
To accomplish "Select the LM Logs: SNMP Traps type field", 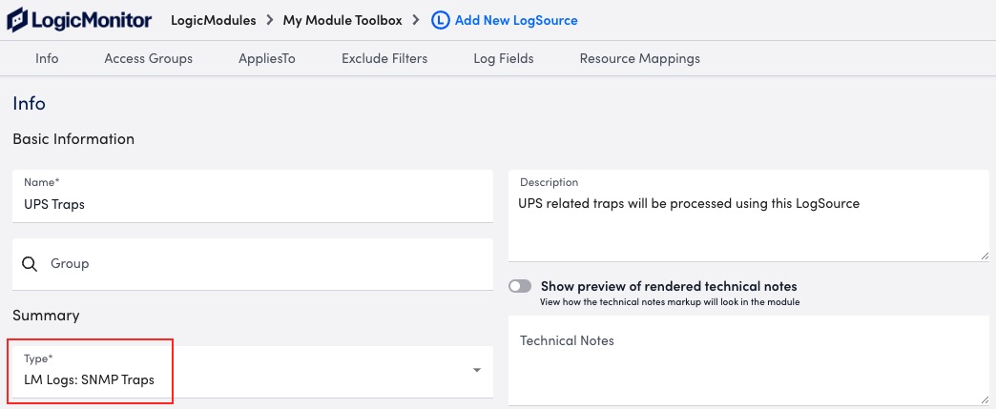I will (x=253, y=372).
